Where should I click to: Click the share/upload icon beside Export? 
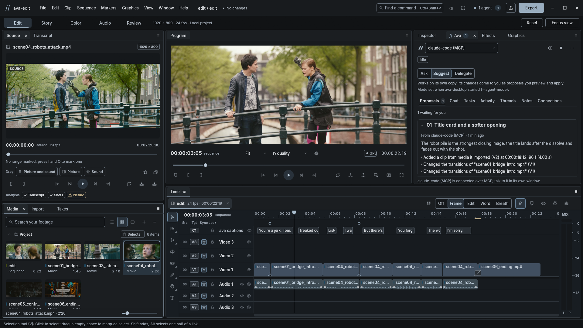pyautogui.click(x=511, y=8)
